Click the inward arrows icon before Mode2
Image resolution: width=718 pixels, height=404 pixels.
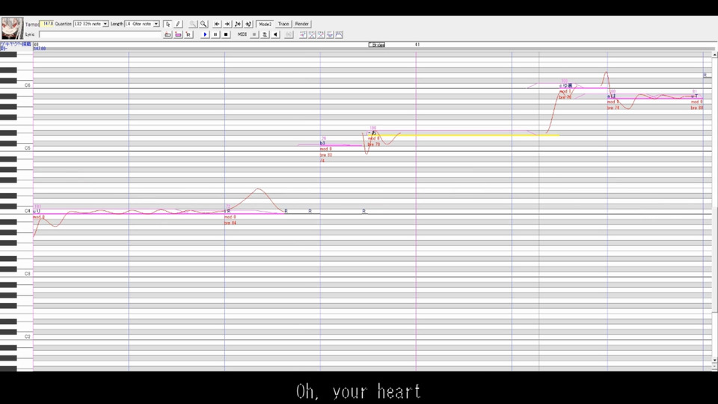pyautogui.click(x=238, y=24)
